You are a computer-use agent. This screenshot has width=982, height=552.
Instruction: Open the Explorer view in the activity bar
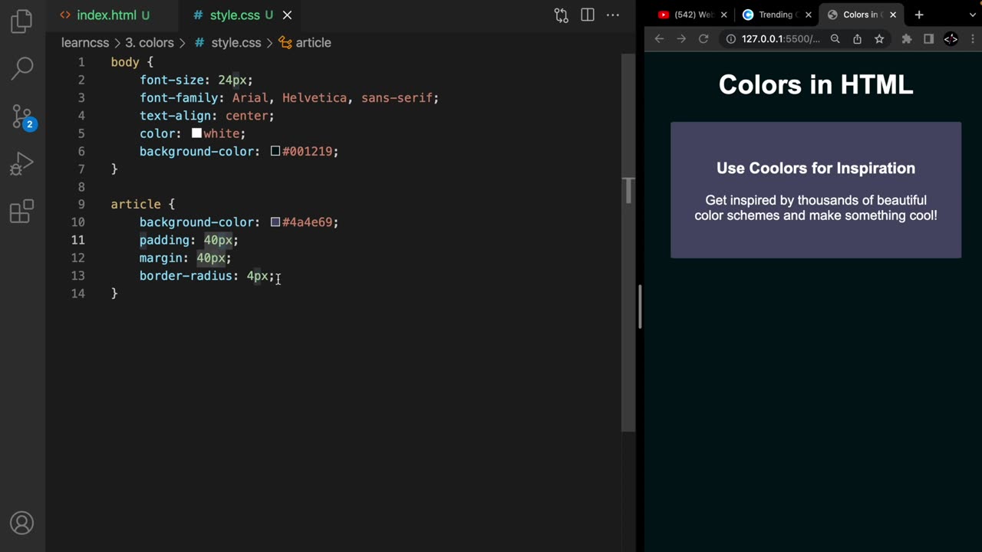(x=22, y=21)
